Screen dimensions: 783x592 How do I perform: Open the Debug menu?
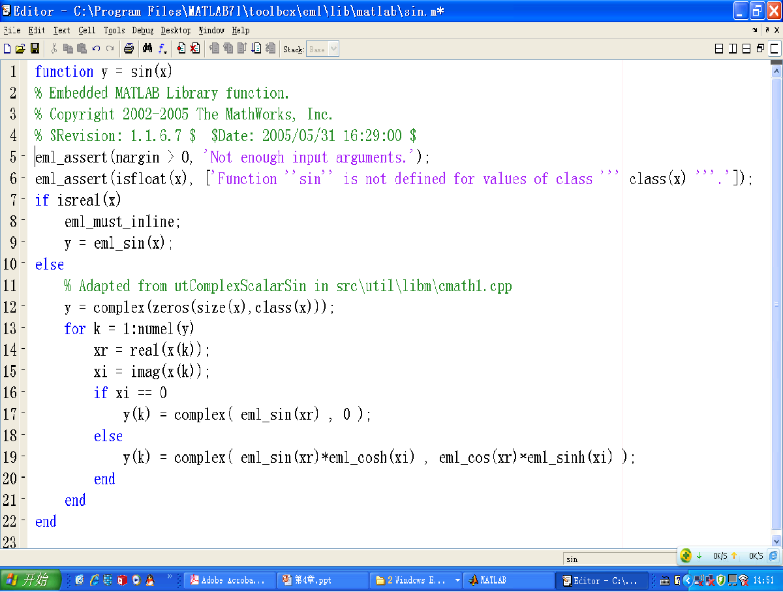[143, 30]
